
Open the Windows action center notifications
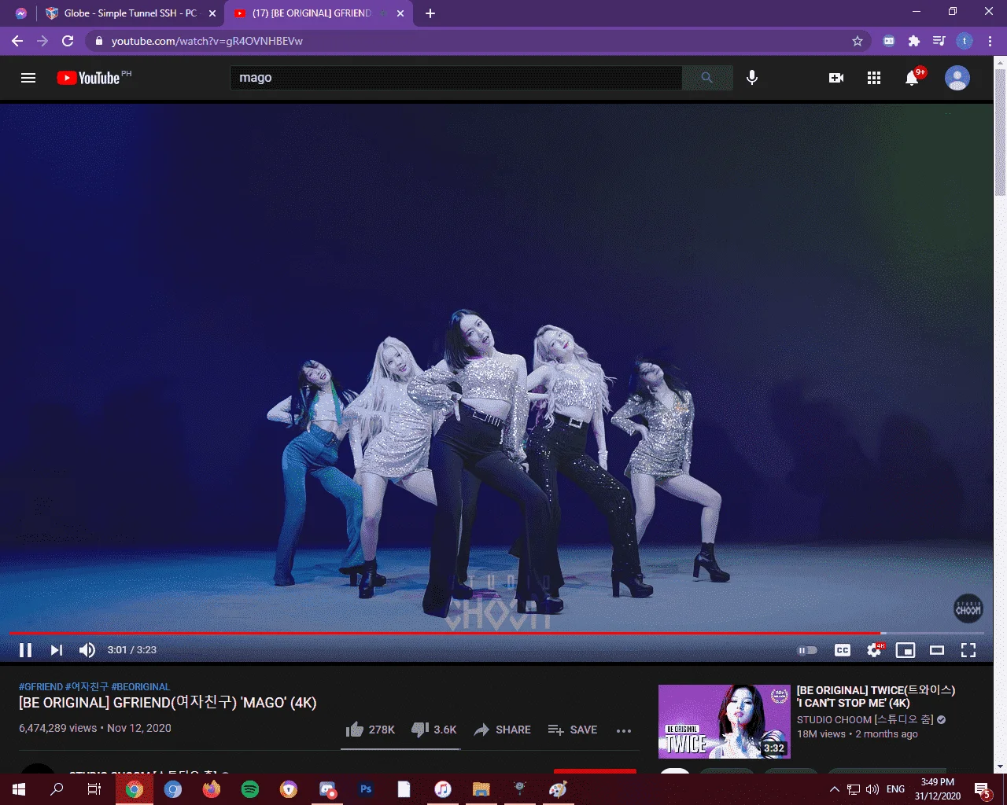983,790
